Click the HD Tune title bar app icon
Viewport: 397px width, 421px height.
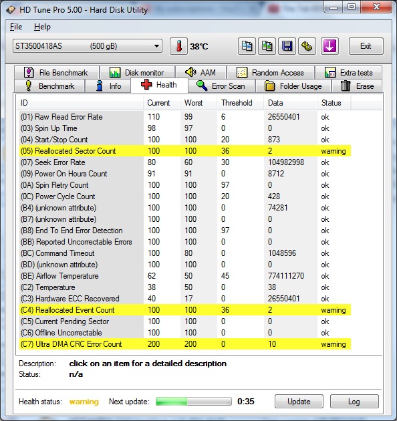(x=11, y=10)
